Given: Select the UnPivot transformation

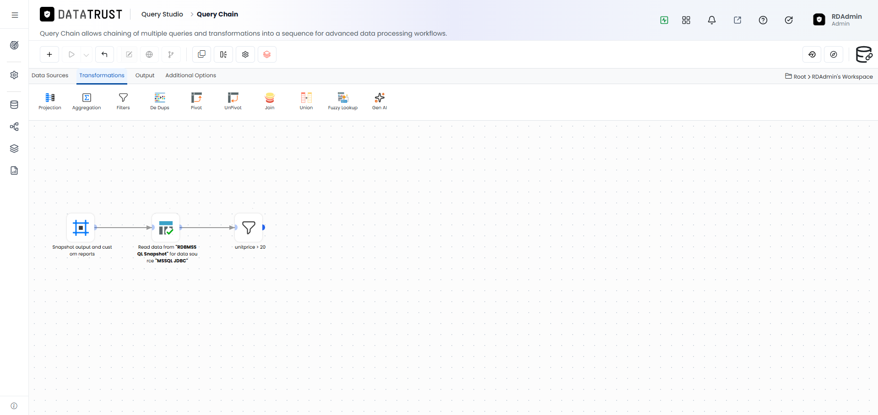Looking at the screenshot, I should (x=233, y=101).
